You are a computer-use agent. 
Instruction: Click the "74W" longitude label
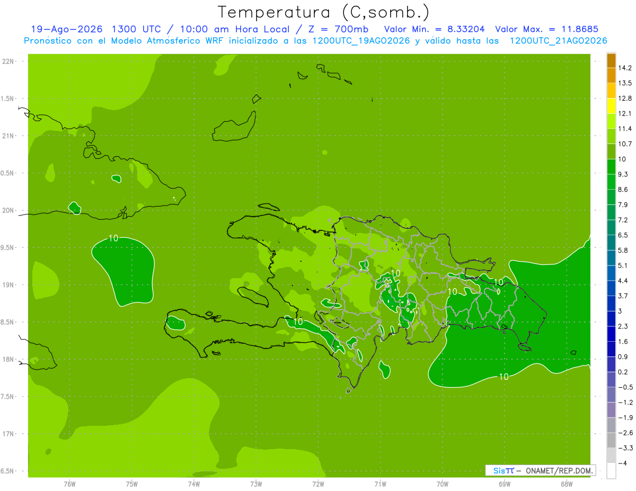(193, 484)
